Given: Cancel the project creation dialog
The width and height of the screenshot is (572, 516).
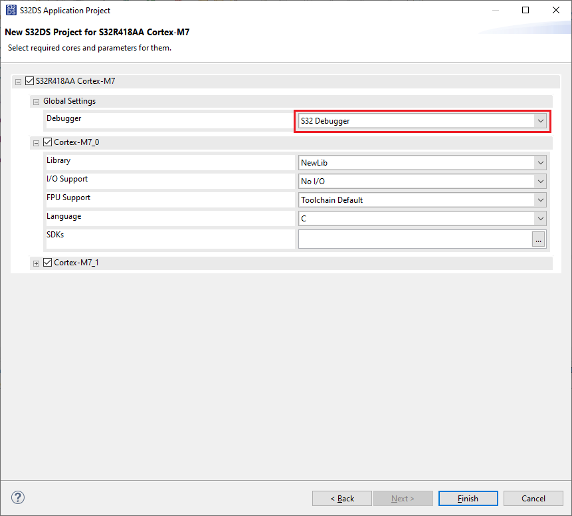Looking at the screenshot, I should 533,498.
